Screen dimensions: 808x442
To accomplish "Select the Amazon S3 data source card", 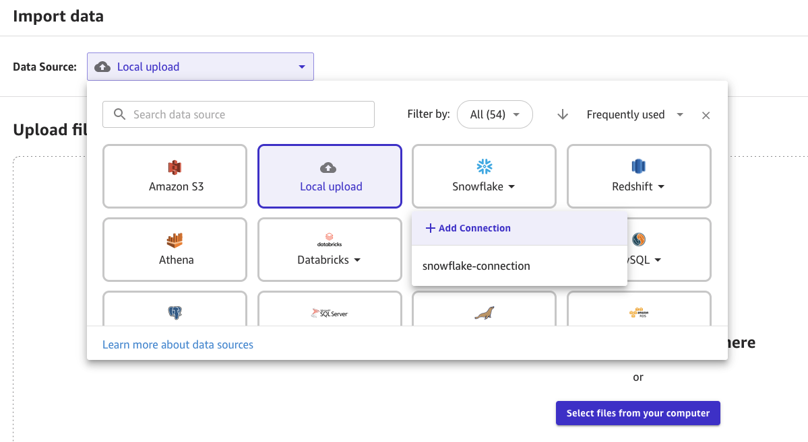I will 175,176.
